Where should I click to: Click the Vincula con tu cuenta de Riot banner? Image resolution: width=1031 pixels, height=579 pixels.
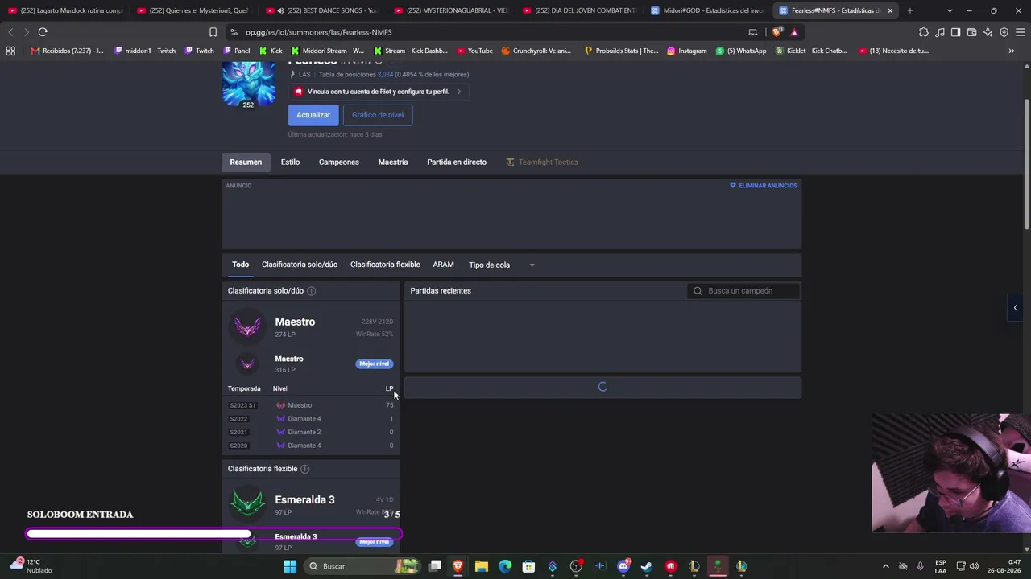click(x=378, y=92)
